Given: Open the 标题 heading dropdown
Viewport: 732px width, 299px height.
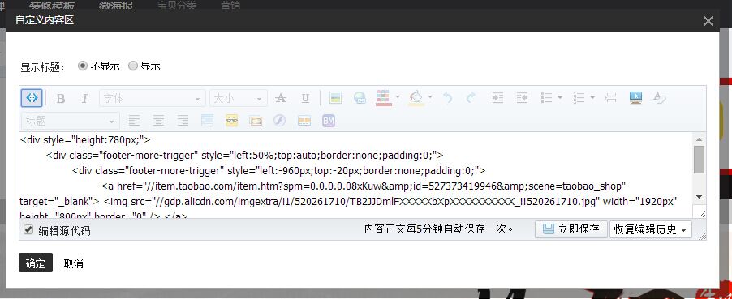Looking at the screenshot, I should [70, 122].
